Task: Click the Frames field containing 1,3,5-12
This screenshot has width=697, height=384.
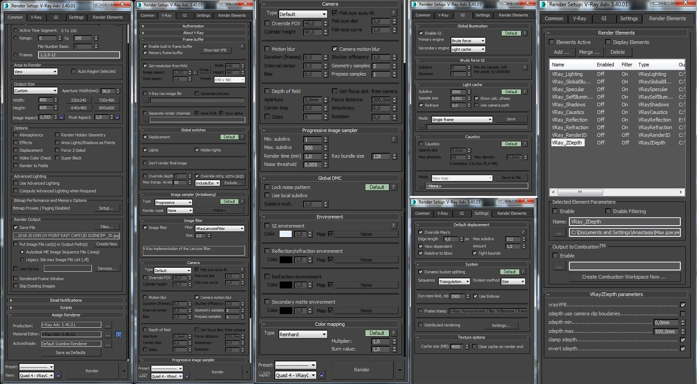Action: pos(80,55)
